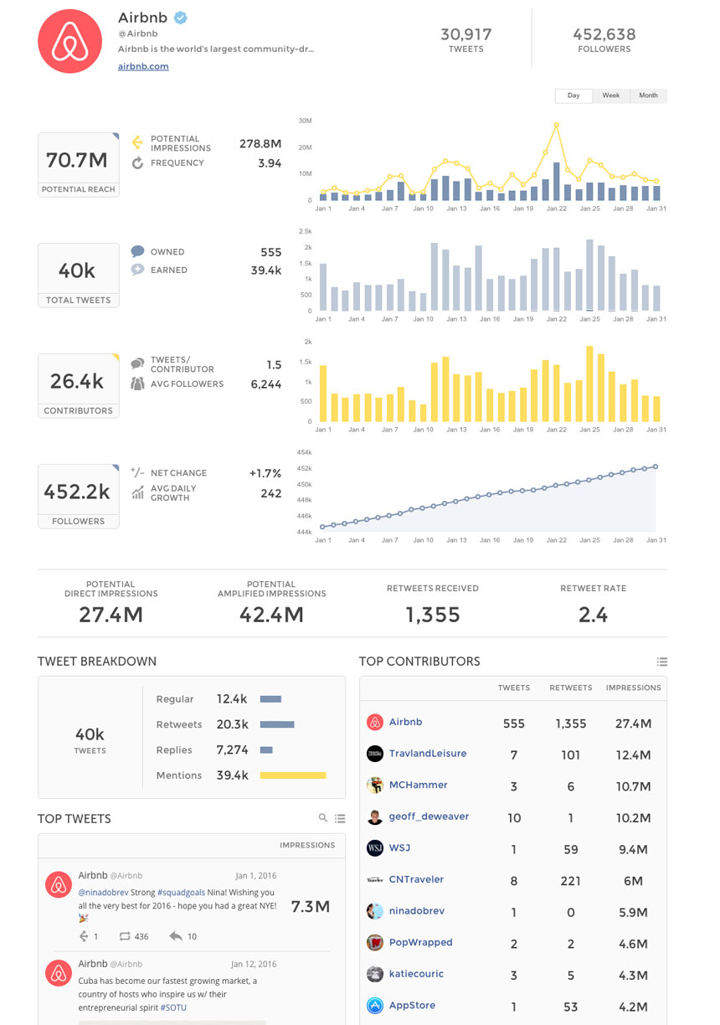Open the TravlandLeisure contributor profile name
This screenshot has width=720, height=1025.
tap(428, 754)
